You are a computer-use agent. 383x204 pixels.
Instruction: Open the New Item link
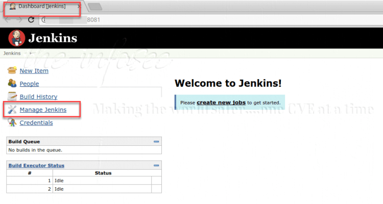(34, 70)
